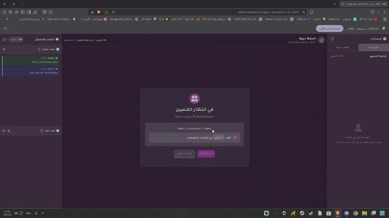
Task: Open the 70Games bookmark
Action: [x=303, y=19]
